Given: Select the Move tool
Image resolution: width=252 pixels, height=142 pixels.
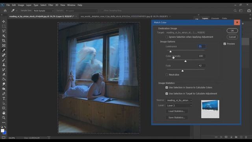Looking at the screenshot, I should coord(4,21).
